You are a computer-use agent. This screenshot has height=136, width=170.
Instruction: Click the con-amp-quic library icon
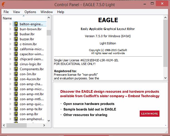tap(16, 104)
